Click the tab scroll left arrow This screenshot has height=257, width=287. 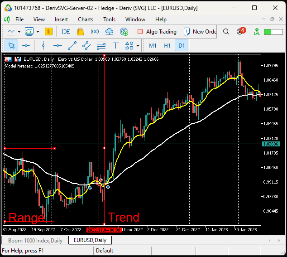269,240
